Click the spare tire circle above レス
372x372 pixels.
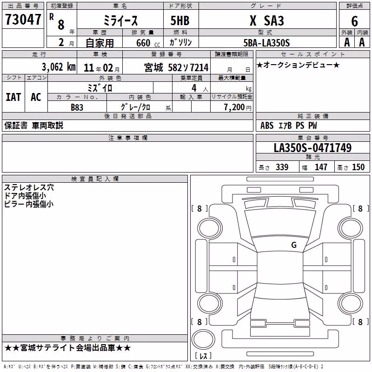pos(203,339)
